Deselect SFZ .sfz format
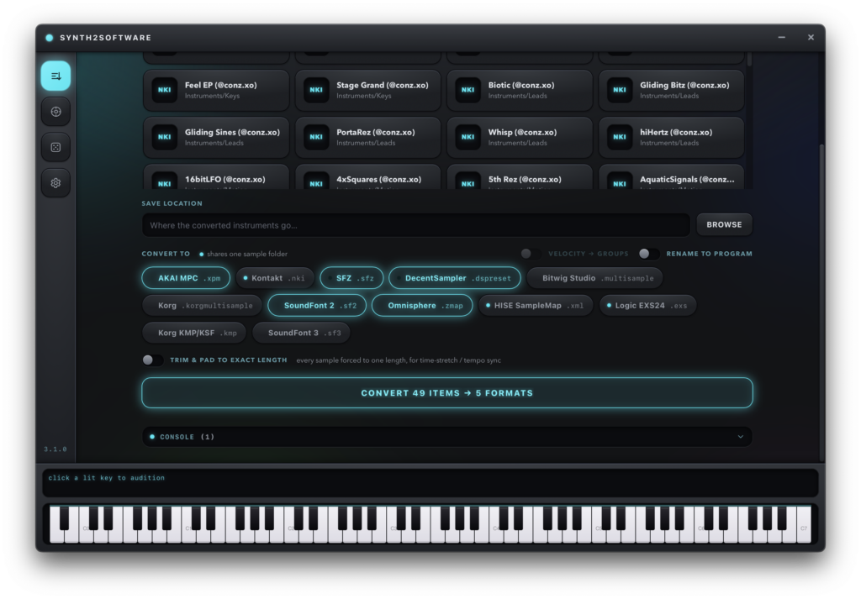 pyautogui.click(x=351, y=278)
